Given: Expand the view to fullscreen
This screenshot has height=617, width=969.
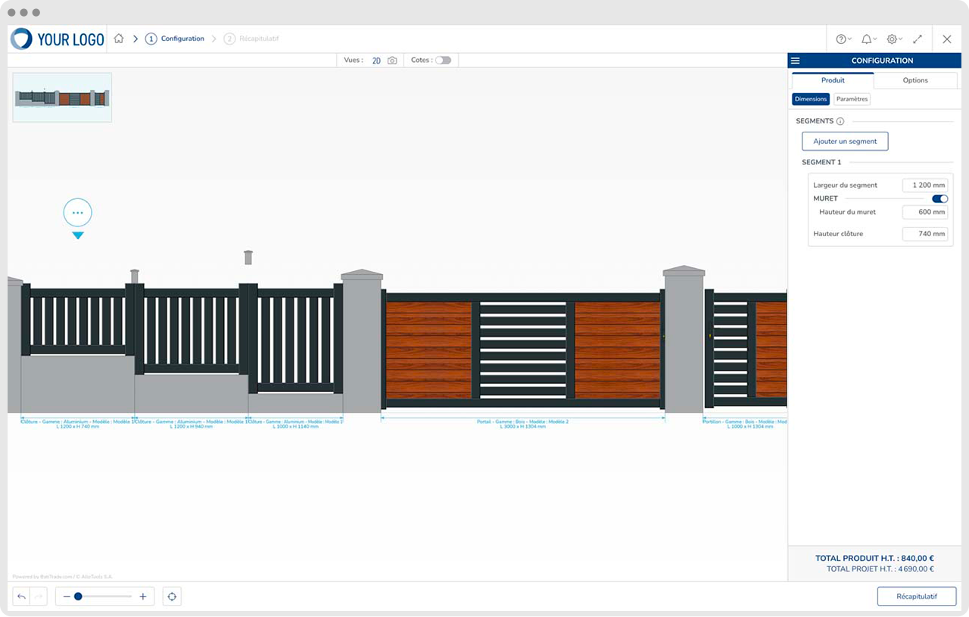Looking at the screenshot, I should pyautogui.click(x=918, y=39).
